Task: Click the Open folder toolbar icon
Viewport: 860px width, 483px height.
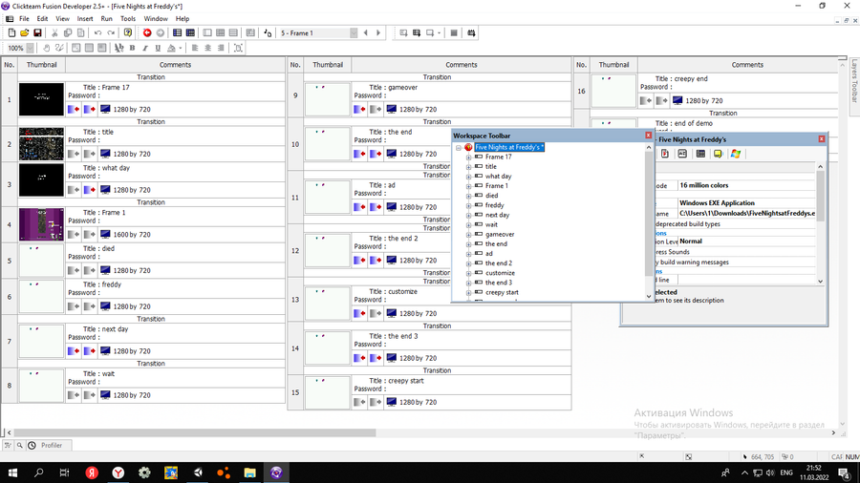Action: pyautogui.click(x=25, y=32)
